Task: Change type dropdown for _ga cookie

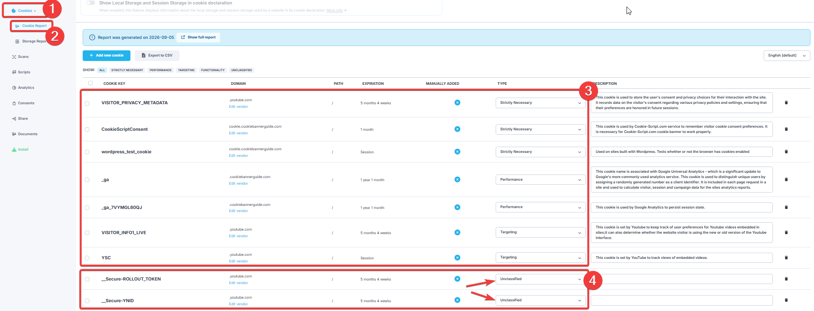Action: [x=540, y=180]
